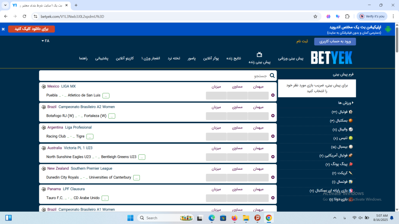This screenshot has height=224, width=399.
Task: Click the Android app icon in banner
Action: pos(388,29)
